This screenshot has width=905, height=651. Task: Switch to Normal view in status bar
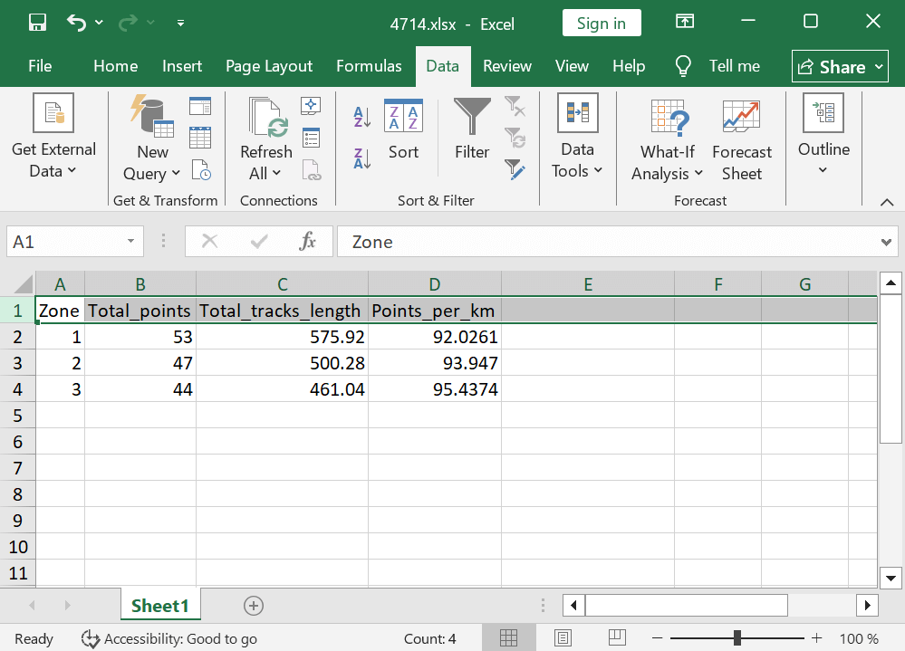click(x=508, y=638)
